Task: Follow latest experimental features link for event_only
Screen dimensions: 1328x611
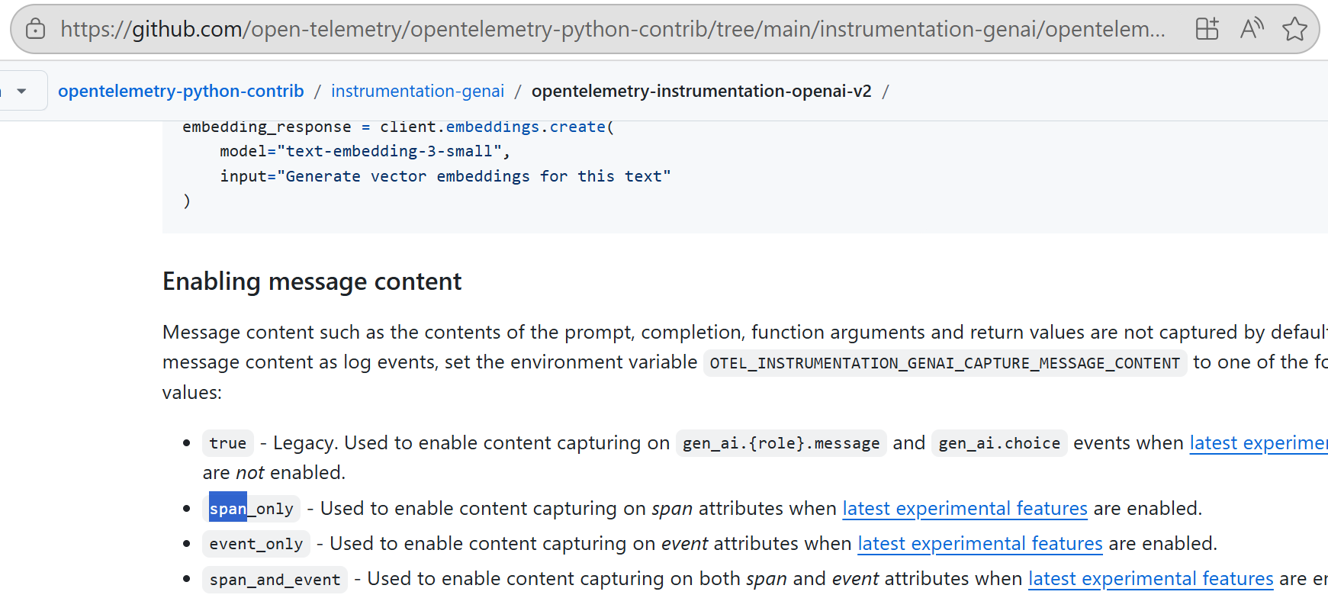Action: pos(979,544)
